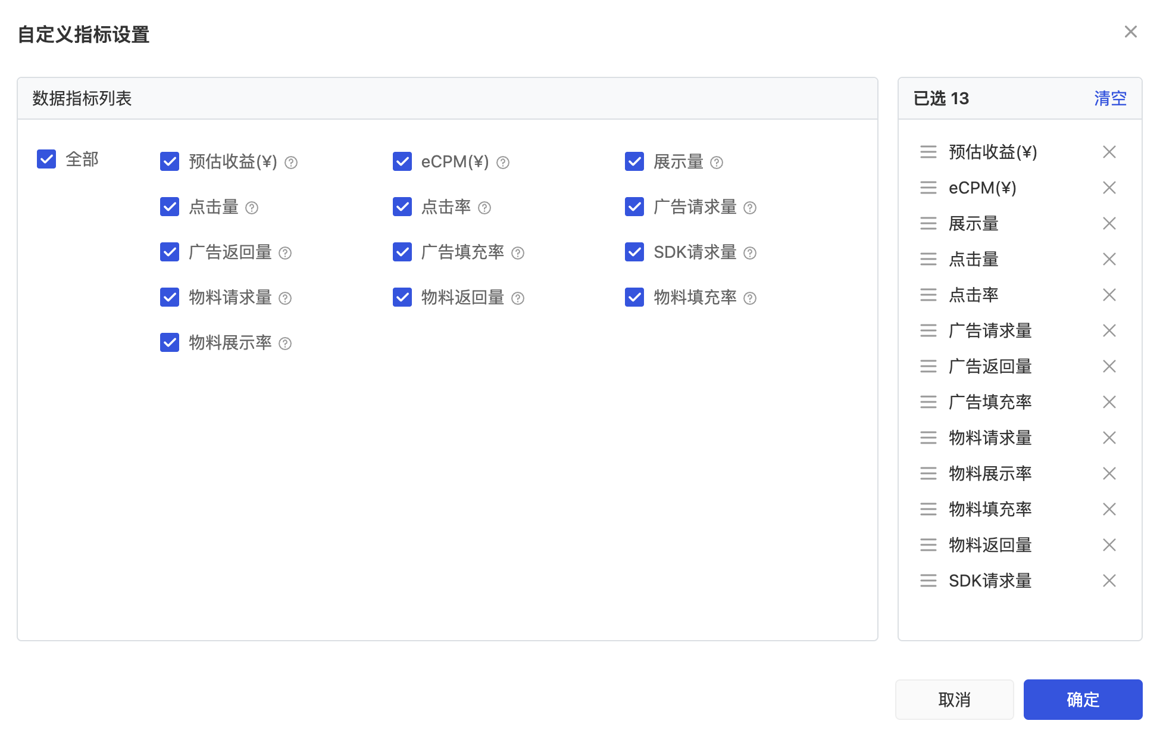Uncheck the 全部 select-all checkbox
This screenshot has height=730, width=1163.
[x=46, y=160]
